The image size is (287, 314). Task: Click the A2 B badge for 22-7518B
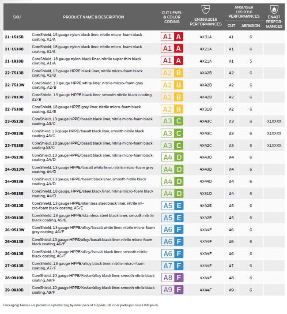pos(172,109)
